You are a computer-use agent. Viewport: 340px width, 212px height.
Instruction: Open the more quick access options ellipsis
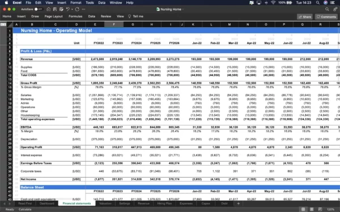[84, 9]
